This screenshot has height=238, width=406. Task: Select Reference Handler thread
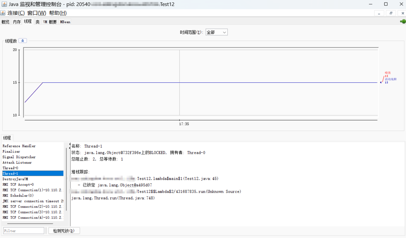click(x=33, y=146)
